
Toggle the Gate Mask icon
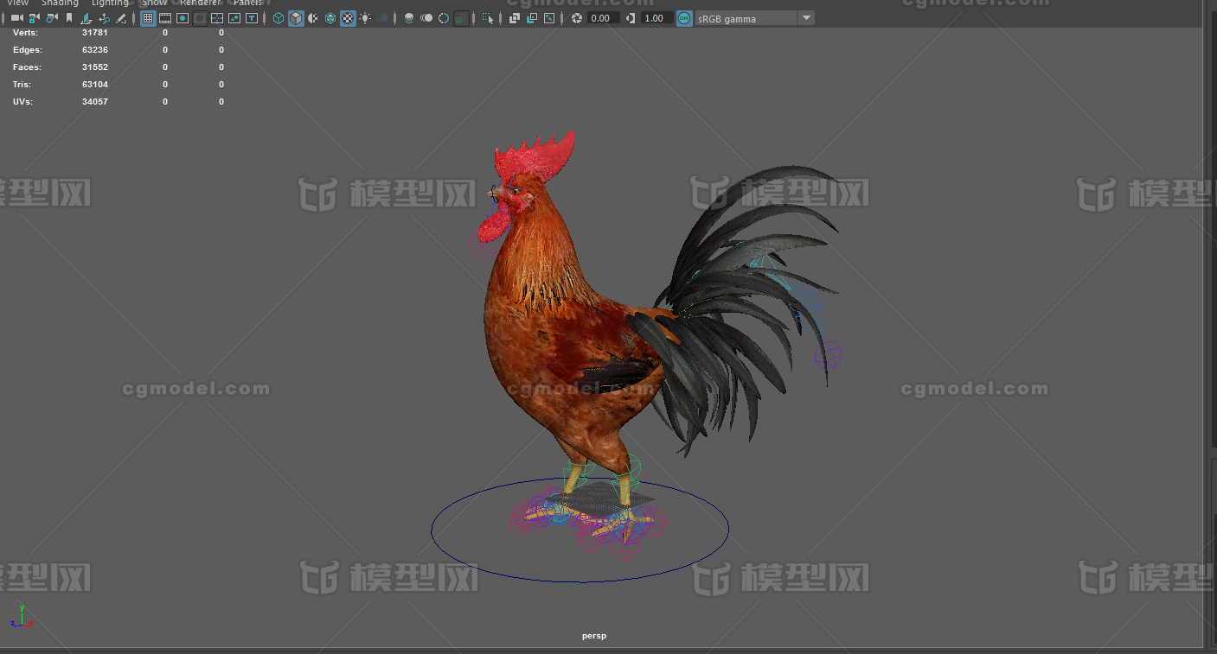pos(200,18)
